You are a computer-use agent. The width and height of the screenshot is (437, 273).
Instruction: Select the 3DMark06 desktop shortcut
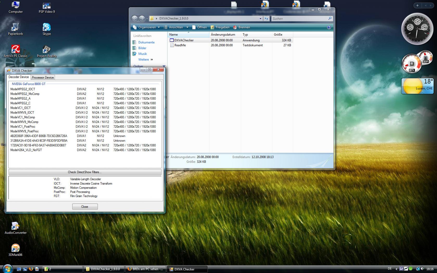point(15,250)
